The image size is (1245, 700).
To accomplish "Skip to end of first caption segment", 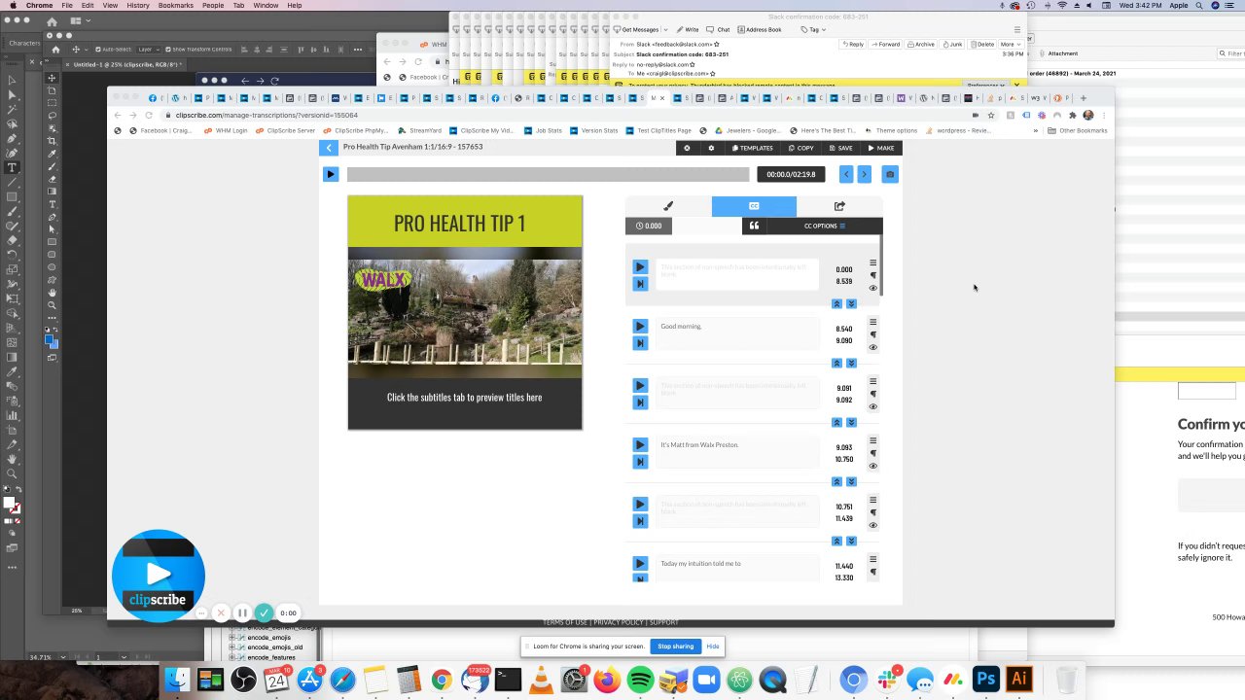I will click(640, 284).
